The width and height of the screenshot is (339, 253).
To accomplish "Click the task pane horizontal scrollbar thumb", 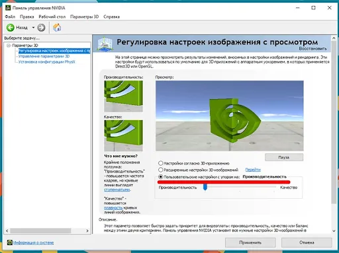I will click(40, 231).
